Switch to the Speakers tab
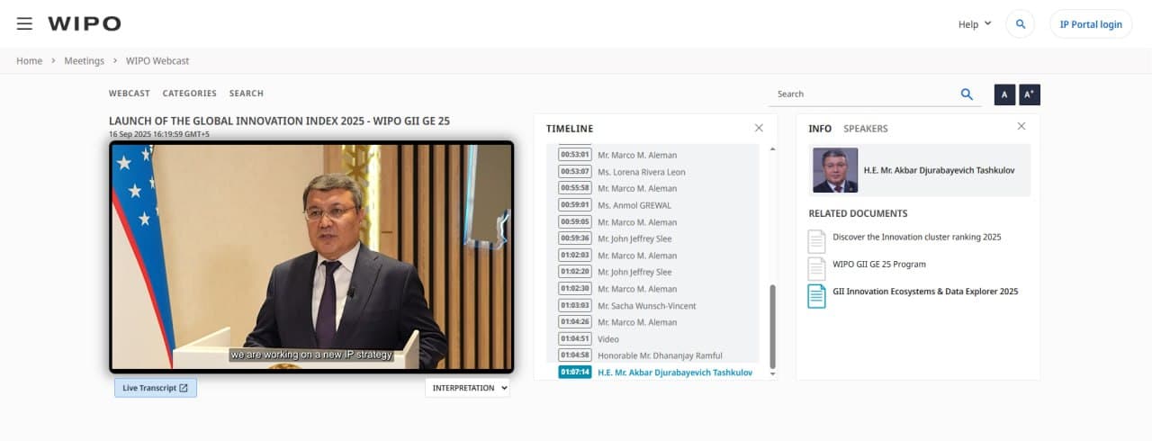Viewport: 1152px width, 441px height. click(x=865, y=129)
